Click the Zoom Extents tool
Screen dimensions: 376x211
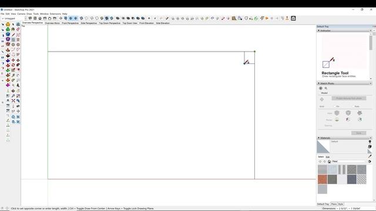pyautogui.click(x=13, y=101)
